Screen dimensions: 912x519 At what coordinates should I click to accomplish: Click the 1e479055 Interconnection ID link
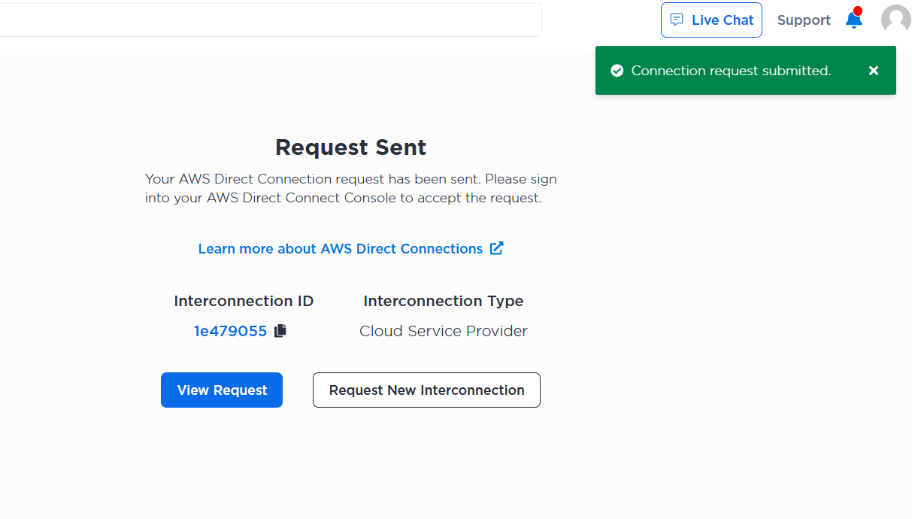[230, 331]
